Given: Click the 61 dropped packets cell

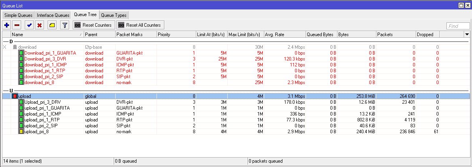Looking at the screenshot, I should tap(436, 132).
